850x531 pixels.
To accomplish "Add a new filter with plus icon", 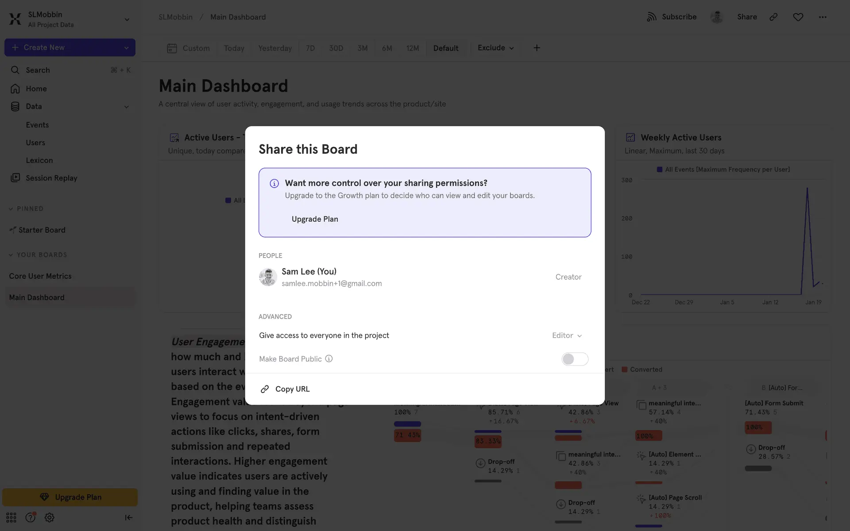I will 537,48.
